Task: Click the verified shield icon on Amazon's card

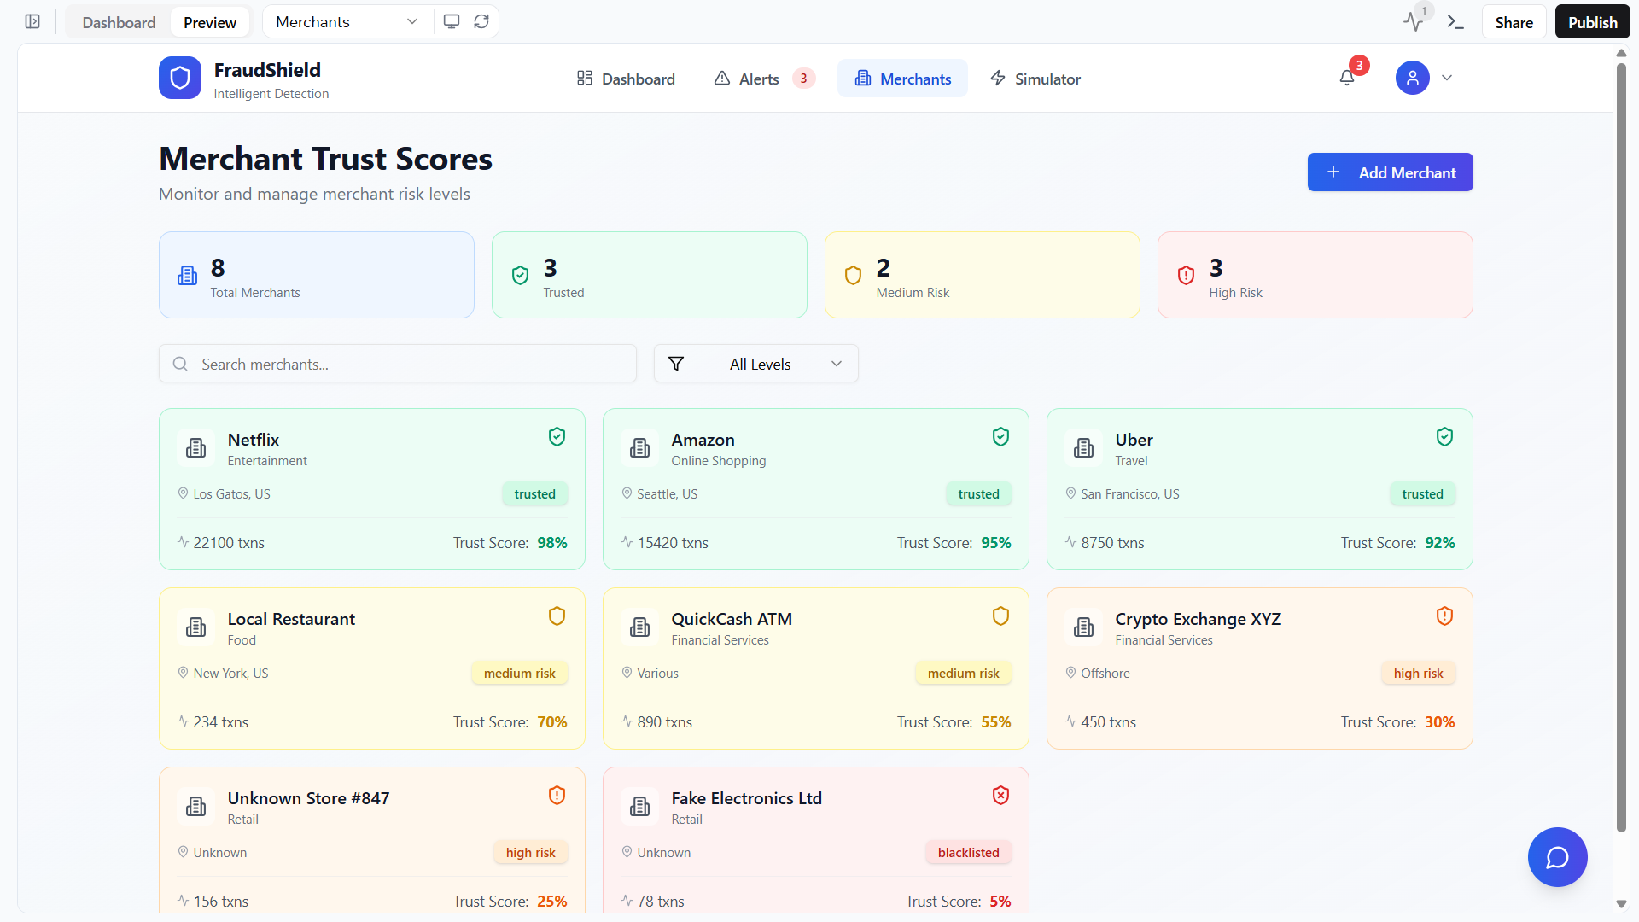Action: [x=1000, y=436]
